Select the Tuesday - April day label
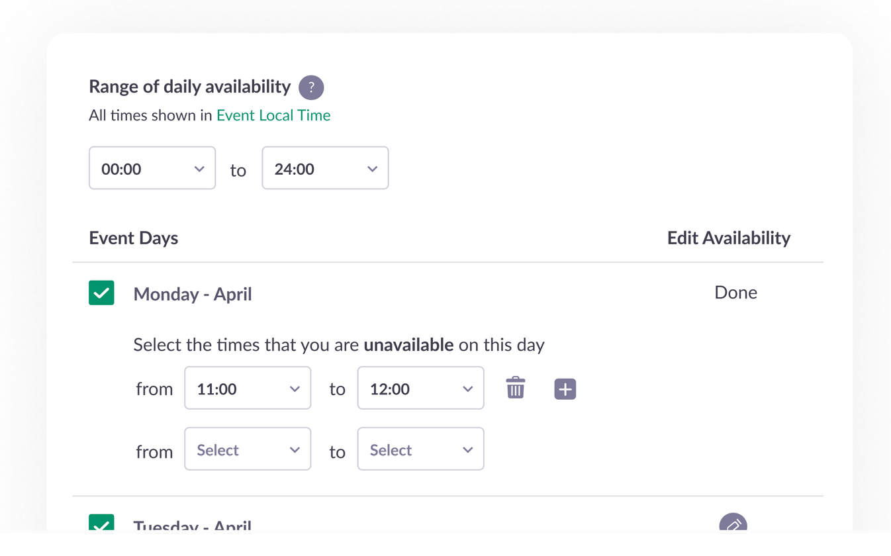 pos(193,525)
